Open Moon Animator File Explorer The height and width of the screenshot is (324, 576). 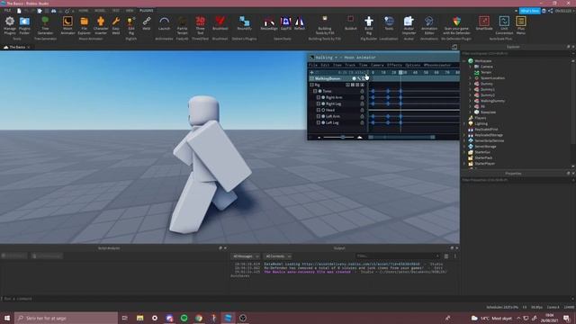[84, 25]
